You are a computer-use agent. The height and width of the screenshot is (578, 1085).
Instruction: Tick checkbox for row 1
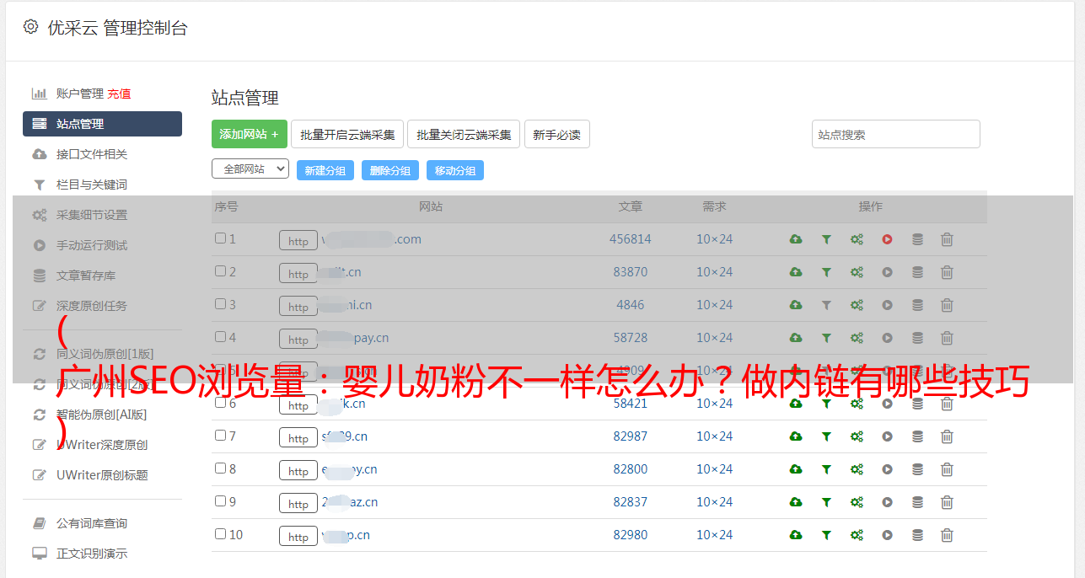pyautogui.click(x=220, y=238)
